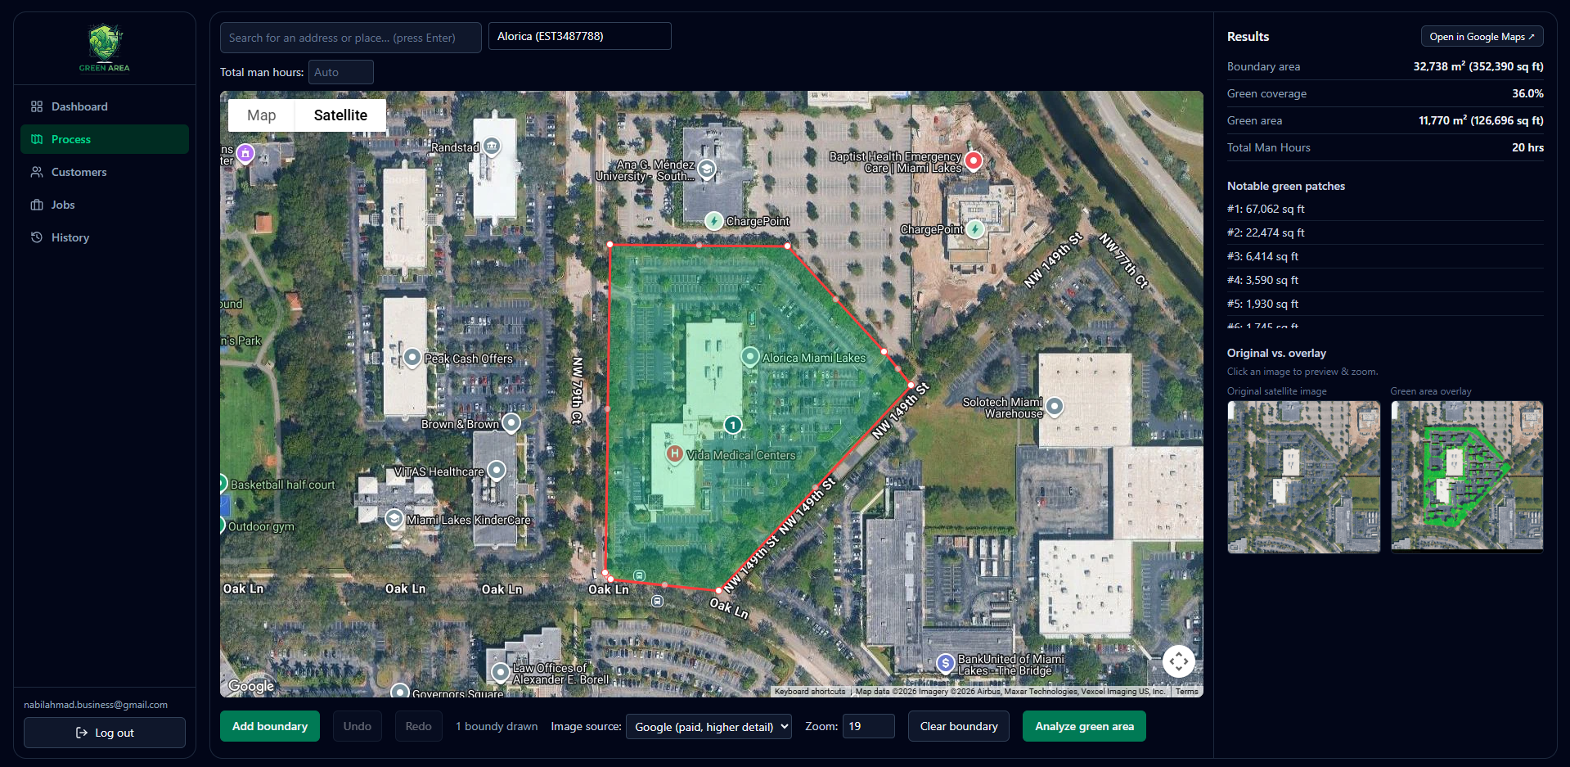The height and width of the screenshot is (767, 1570).
Task: Click the Boundary area value 32,738 m²
Action: pos(1478,66)
